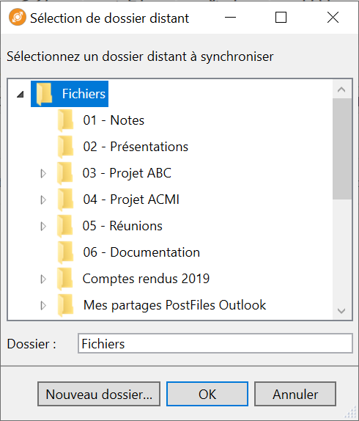
Task: Expand Mes partages PostFiles Outlook arrow
Action: pos(43,305)
